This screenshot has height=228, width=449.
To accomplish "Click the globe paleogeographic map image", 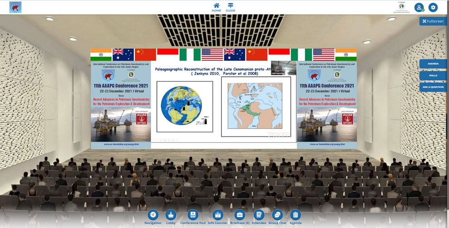I will coord(185,107).
